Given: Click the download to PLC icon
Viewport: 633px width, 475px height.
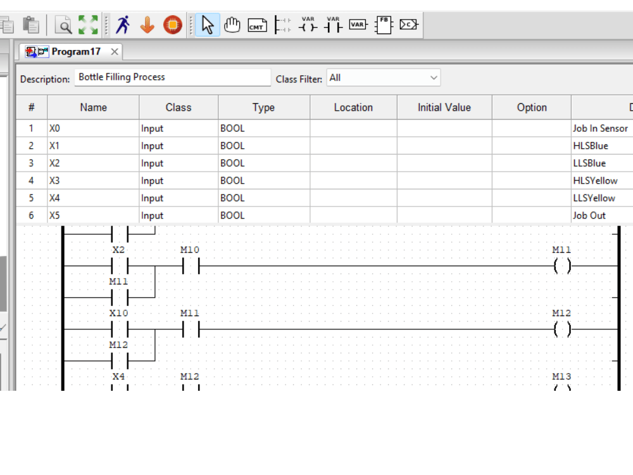Looking at the screenshot, I should click(147, 25).
